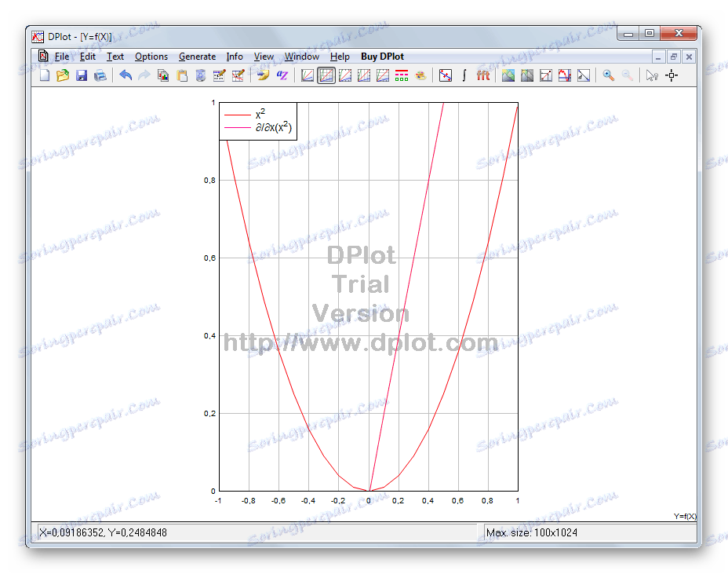
Task: Close the inner document window
Action: point(689,57)
